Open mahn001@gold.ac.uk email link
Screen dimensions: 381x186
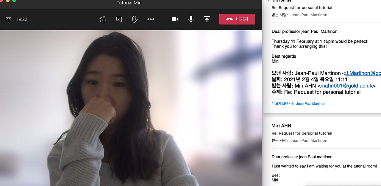(x=346, y=86)
